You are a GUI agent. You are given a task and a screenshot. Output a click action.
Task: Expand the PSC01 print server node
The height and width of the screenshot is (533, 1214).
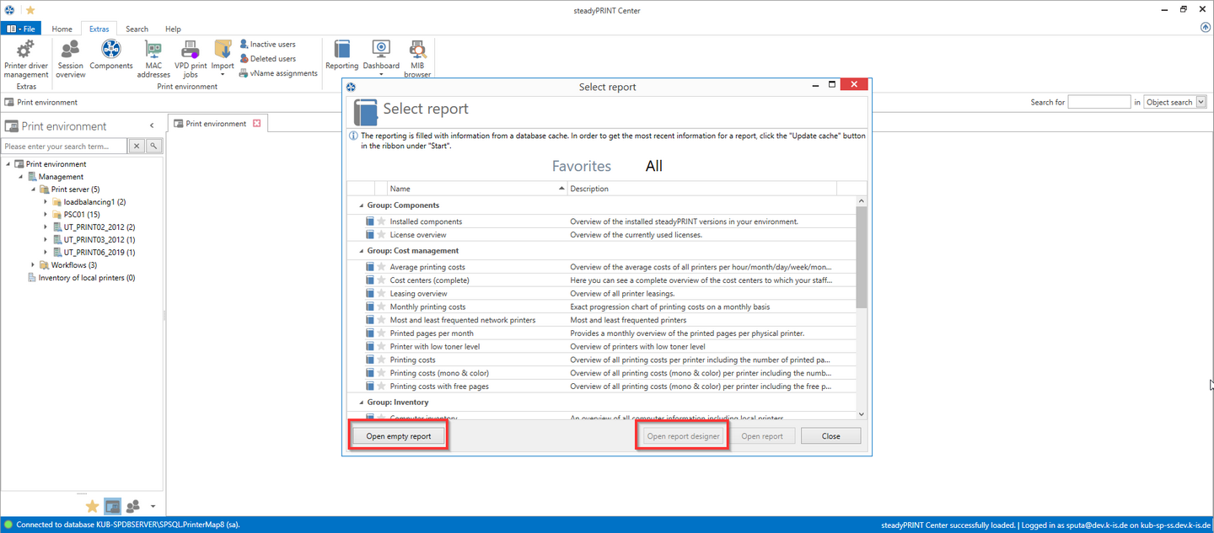pos(46,215)
